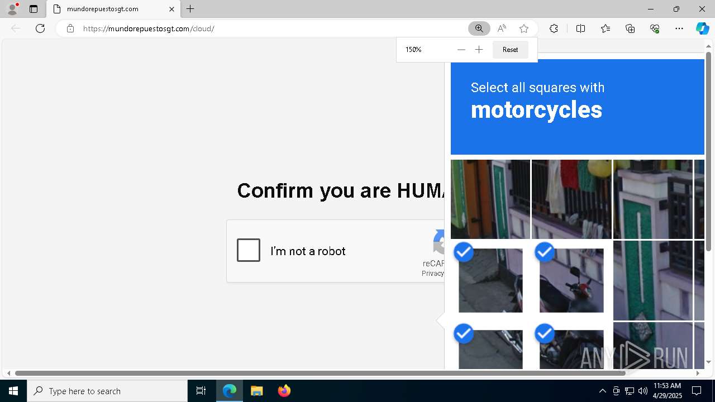Click the vertical scrollbar thumb
Viewport: 715px width, 402px height.
(708, 151)
